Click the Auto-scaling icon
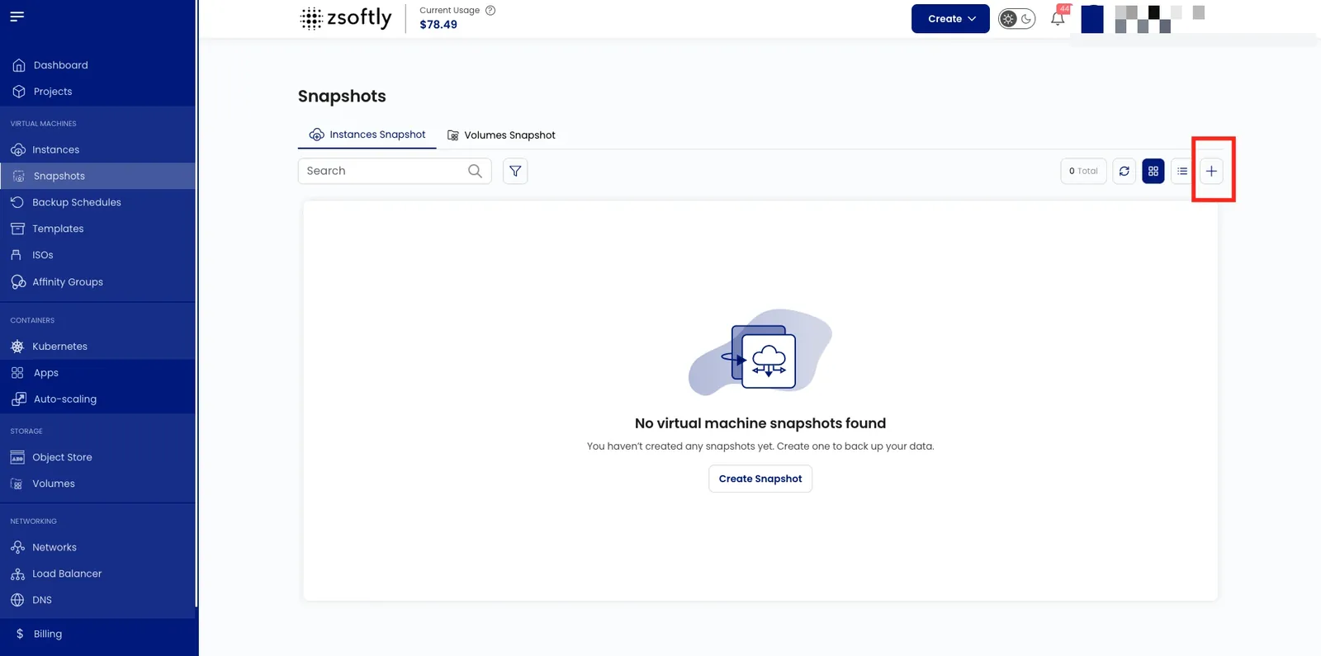 pyautogui.click(x=18, y=399)
